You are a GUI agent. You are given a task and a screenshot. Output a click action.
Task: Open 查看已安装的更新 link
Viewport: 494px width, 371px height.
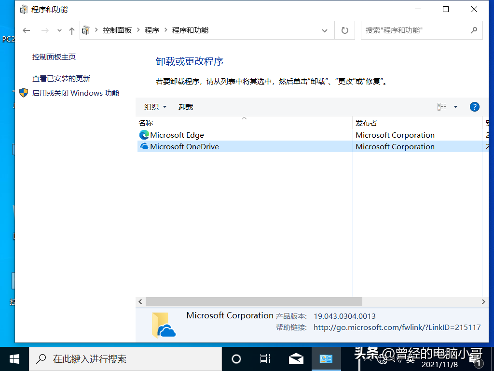pos(61,79)
